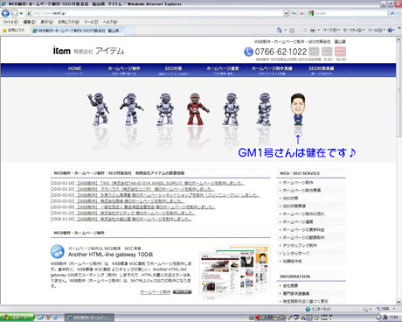This screenshot has height=322, width=402.
Task: Open HOME in blue navigation bar
Action: click(74, 70)
